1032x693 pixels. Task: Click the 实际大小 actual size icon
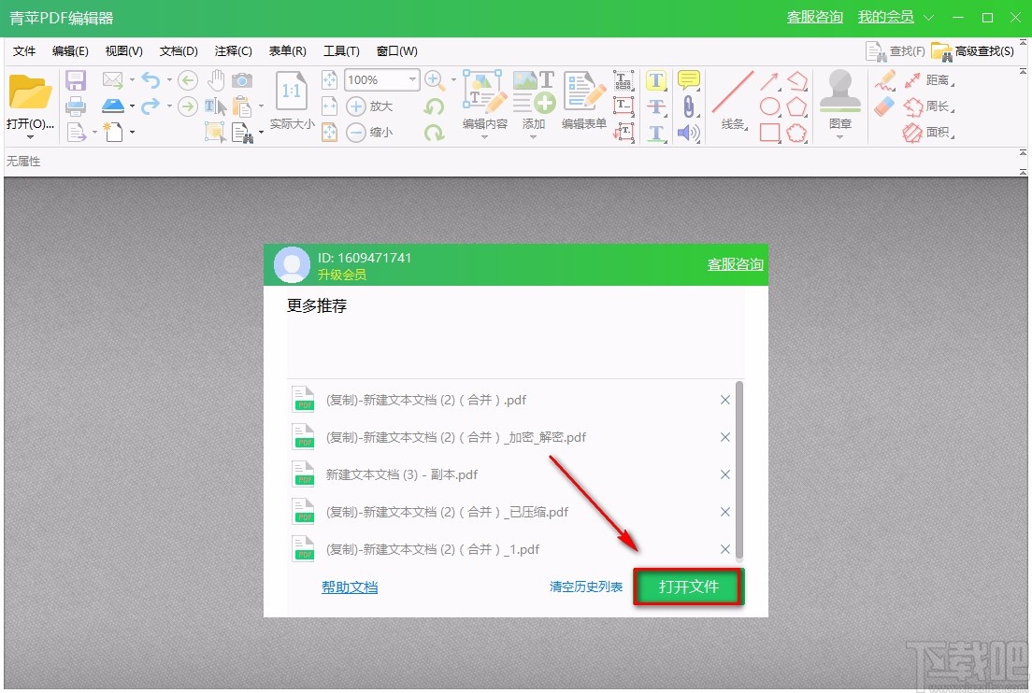click(291, 92)
